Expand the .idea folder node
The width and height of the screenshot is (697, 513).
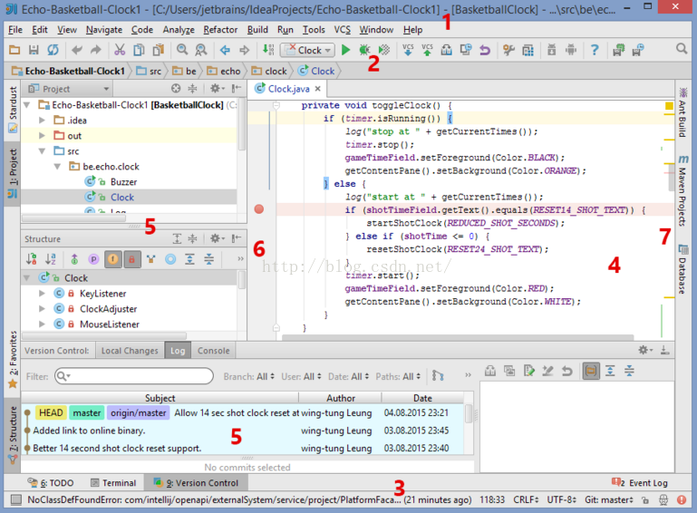click(42, 120)
